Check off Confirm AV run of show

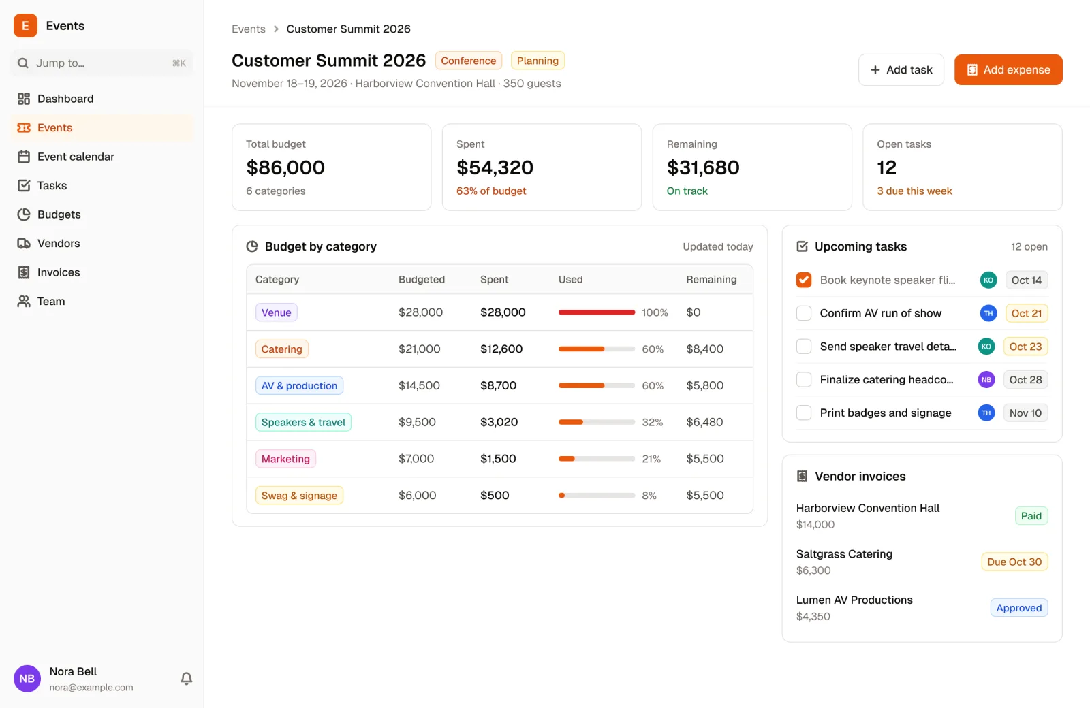(804, 313)
